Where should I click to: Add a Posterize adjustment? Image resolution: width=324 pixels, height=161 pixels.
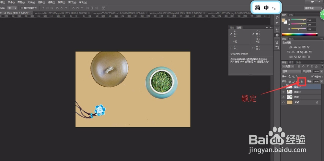[x=295, y=57]
